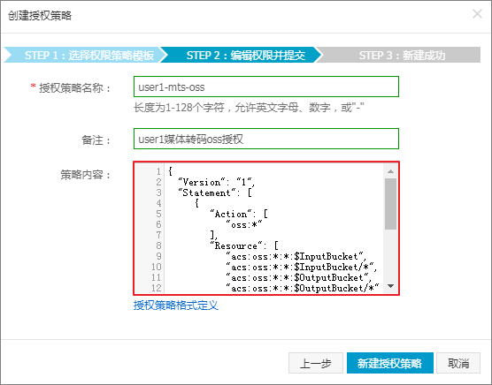Screen dimensions: 492x385
Task: Click the 长度为1-128个字符 hint text
Action: (249, 108)
